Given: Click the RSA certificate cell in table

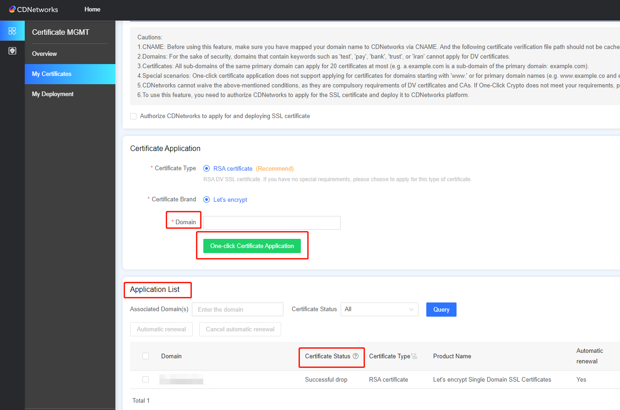Looking at the screenshot, I should [x=388, y=379].
